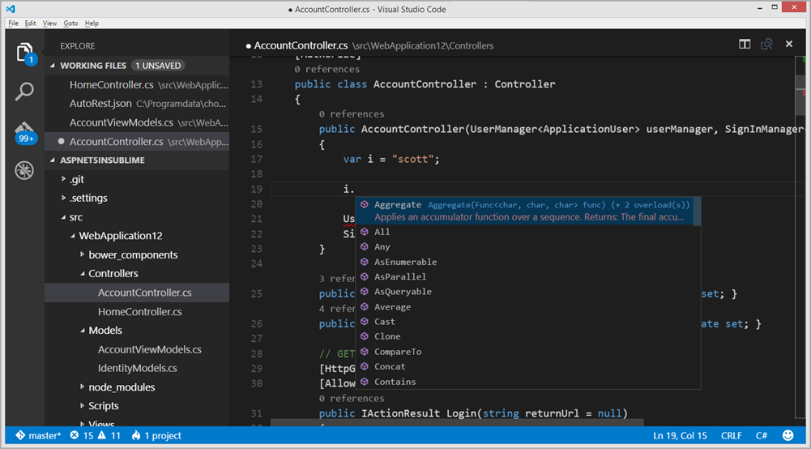Screen dimensions: 811x449
Task: Open AccountController.cs under Controllers folder
Action: coord(137,293)
